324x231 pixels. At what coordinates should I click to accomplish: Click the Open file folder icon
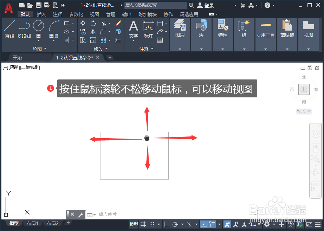(30, 5)
